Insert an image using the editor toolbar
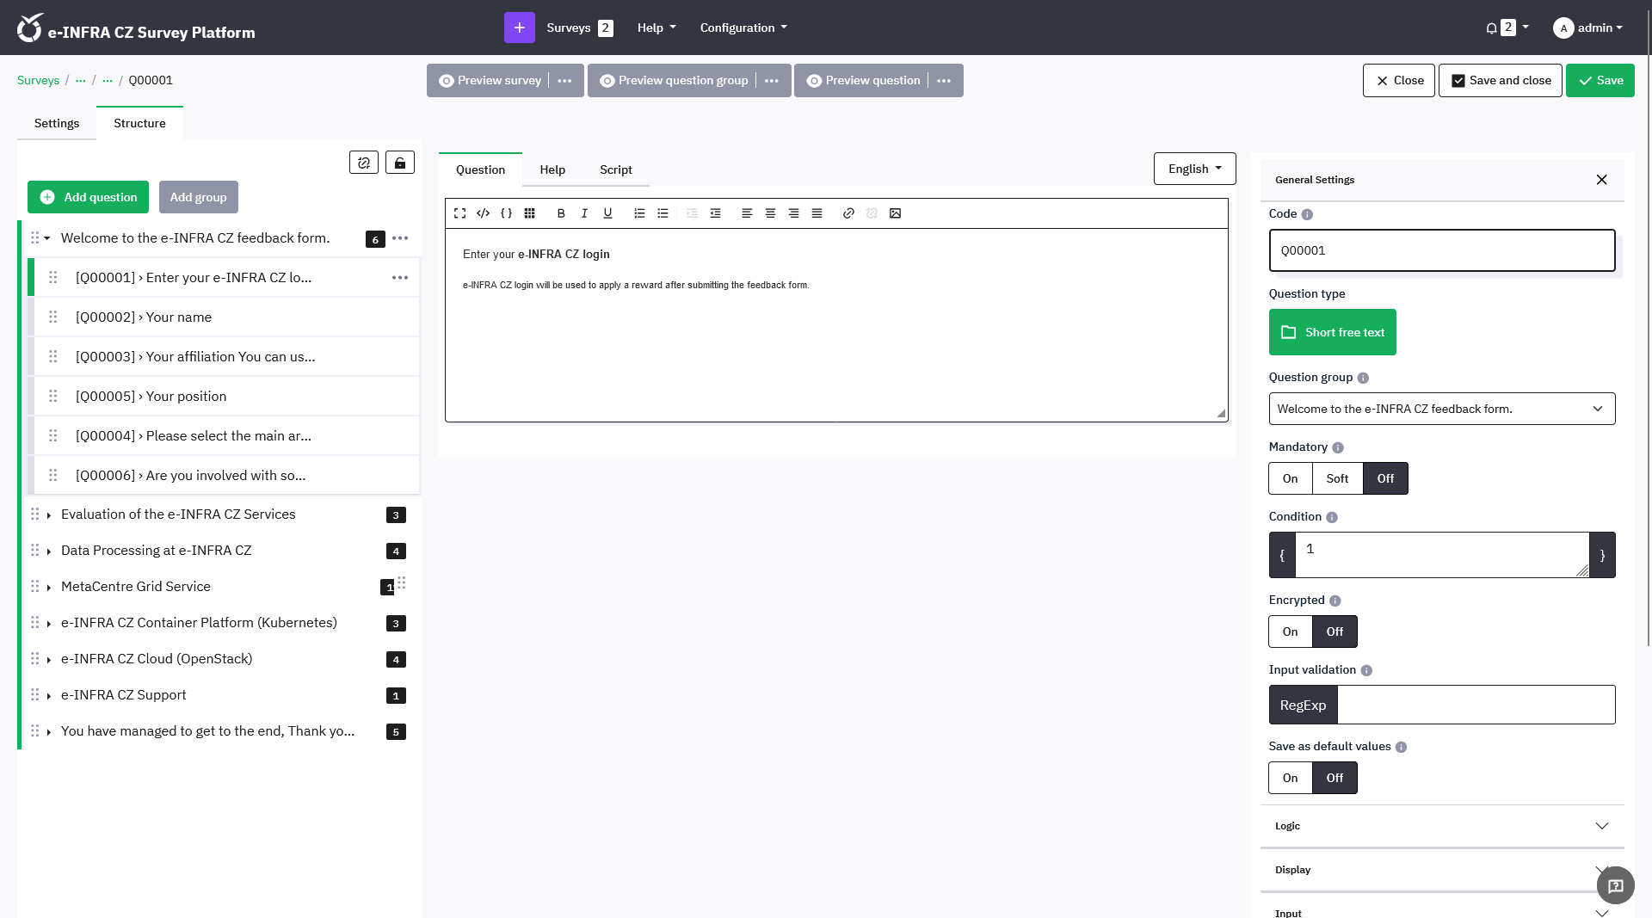 click(895, 213)
